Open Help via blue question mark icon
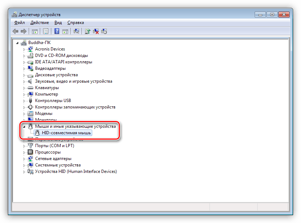The image size is (301, 223). click(57, 31)
